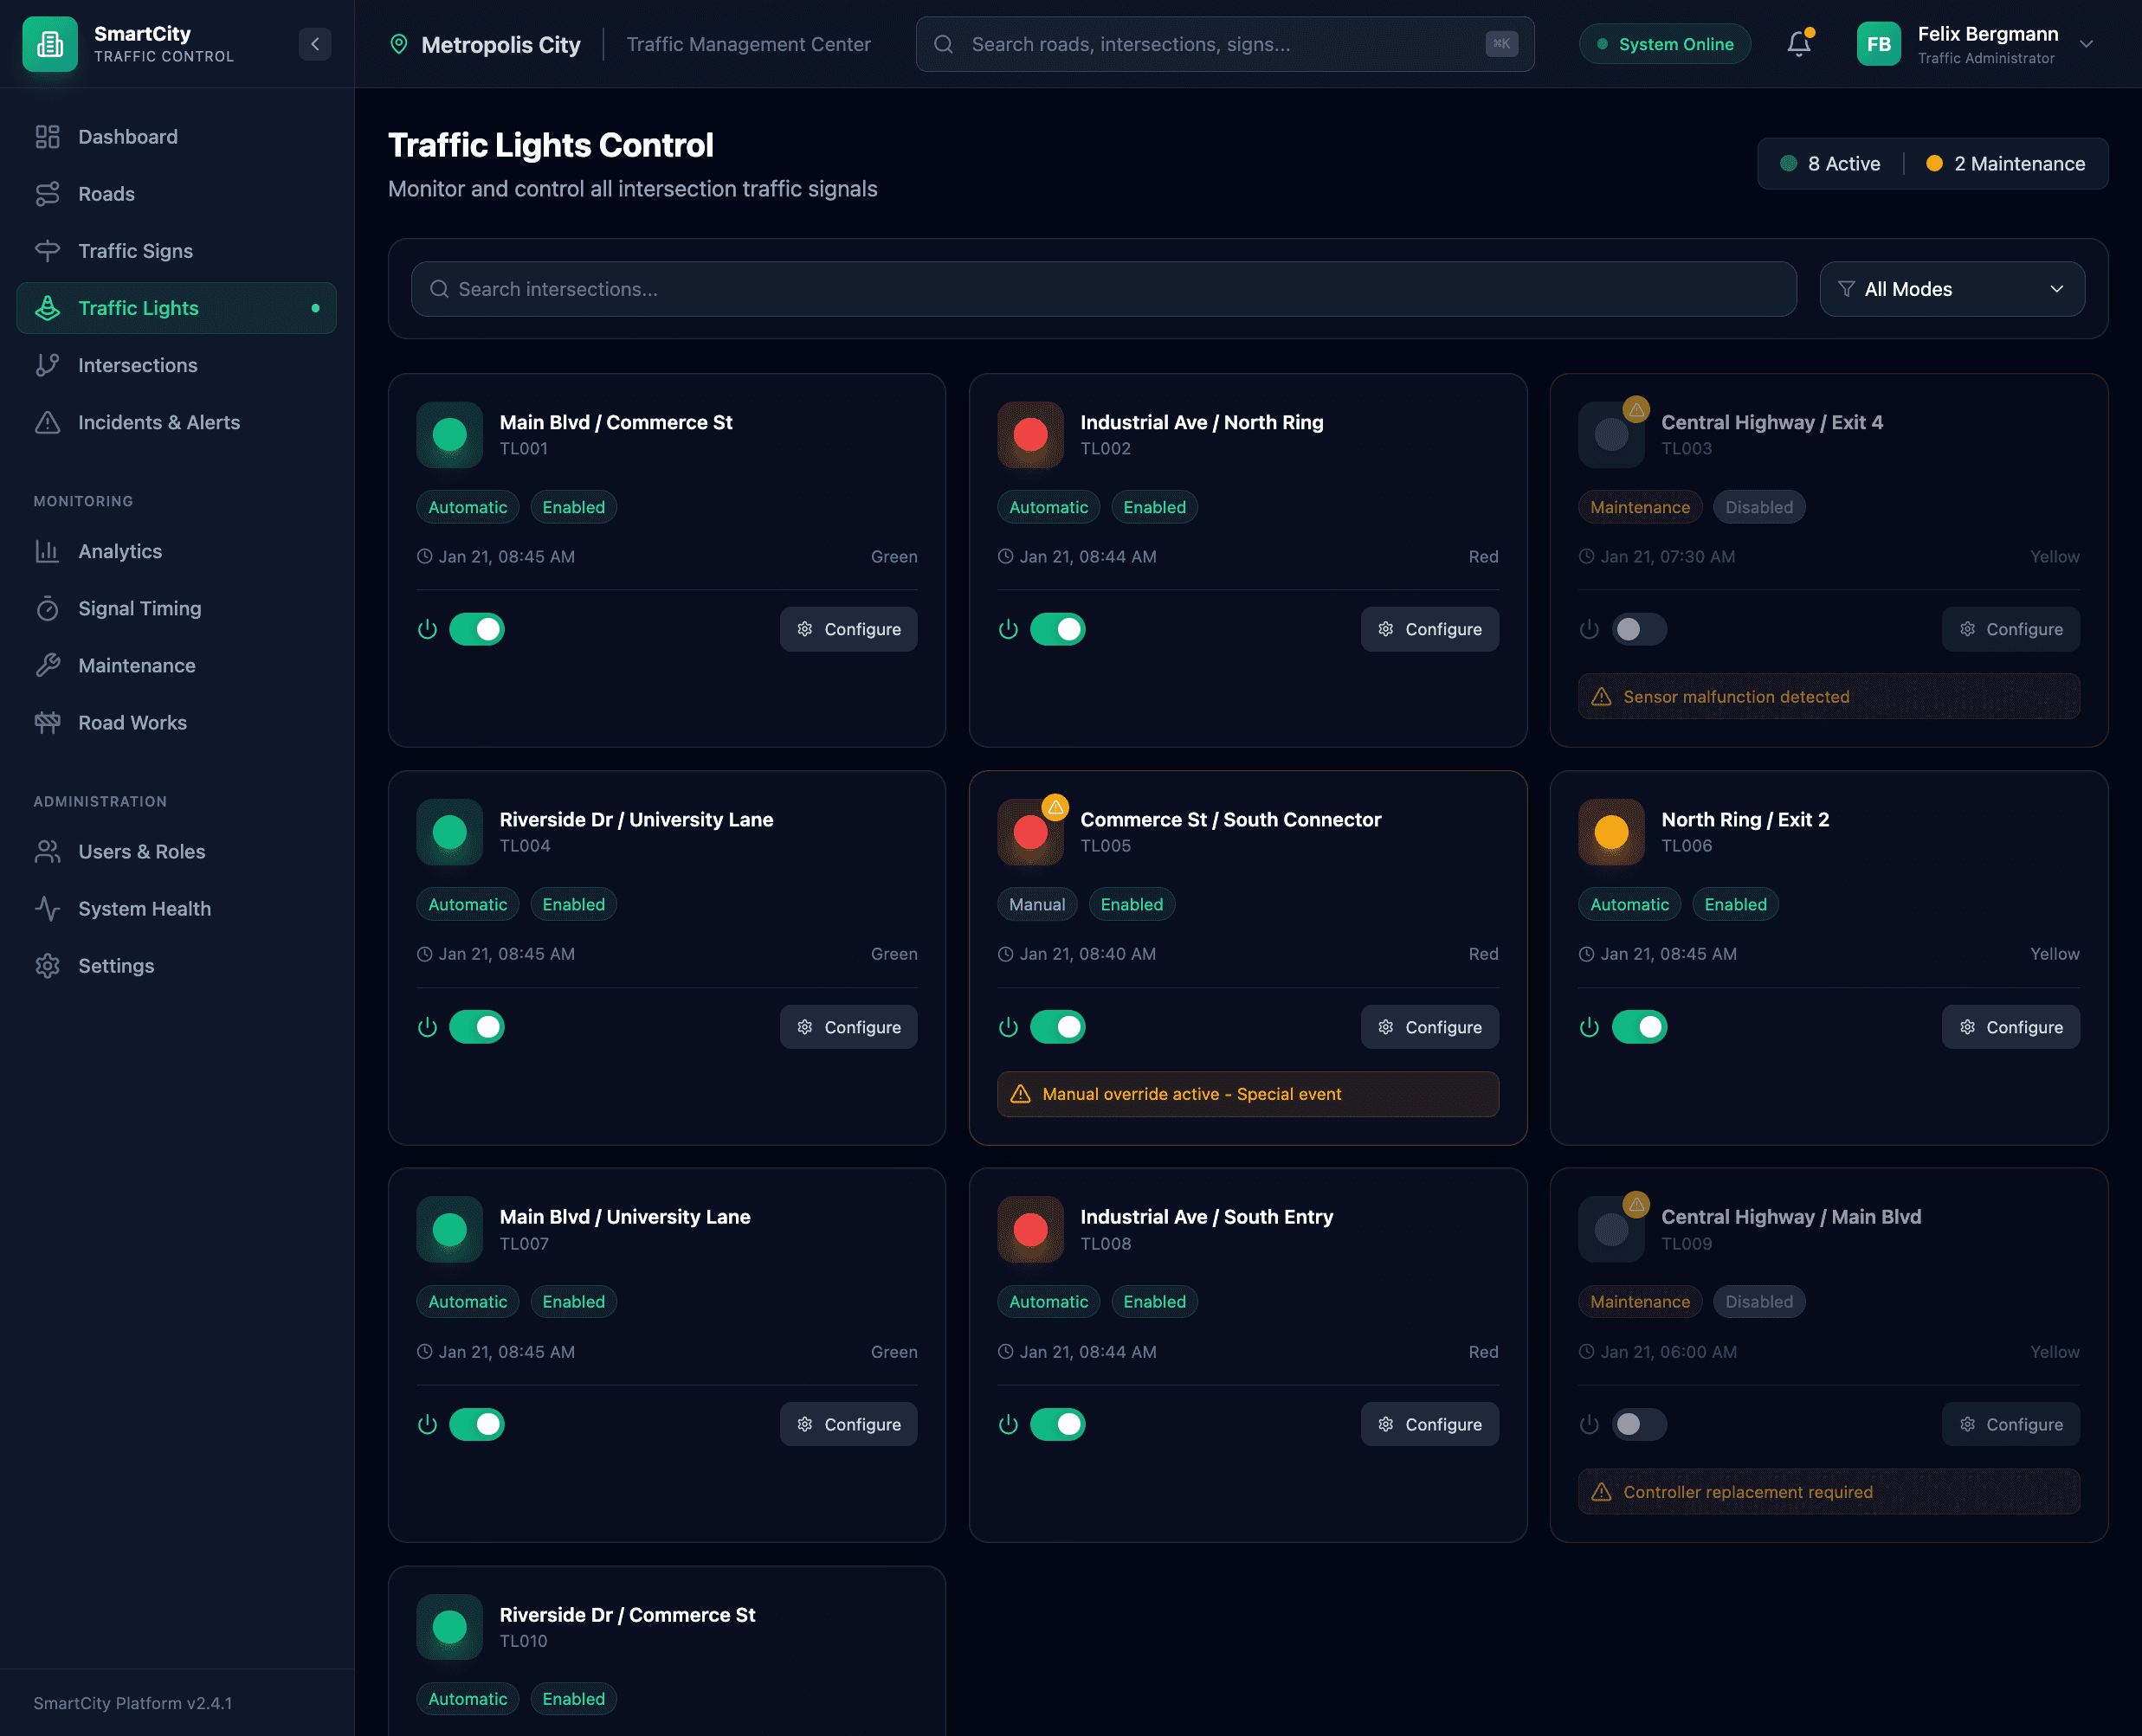Viewport: 2142px width, 1736px height.
Task: Enable the Central Highway / Exit 4 toggle
Action: click(1639, 629)
